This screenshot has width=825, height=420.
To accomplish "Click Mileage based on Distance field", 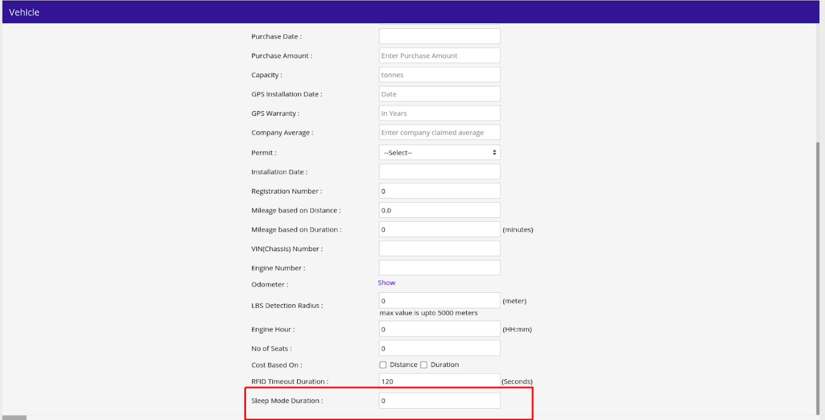I will pyautogui.click(x=439, y=210).
